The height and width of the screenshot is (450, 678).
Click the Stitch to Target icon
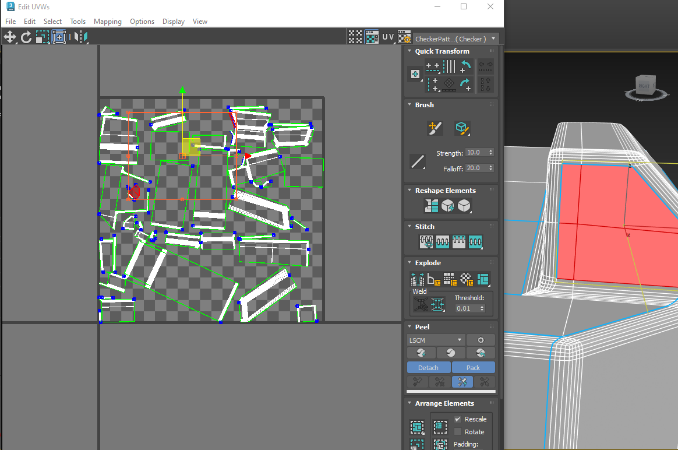(x=427, y=241)
